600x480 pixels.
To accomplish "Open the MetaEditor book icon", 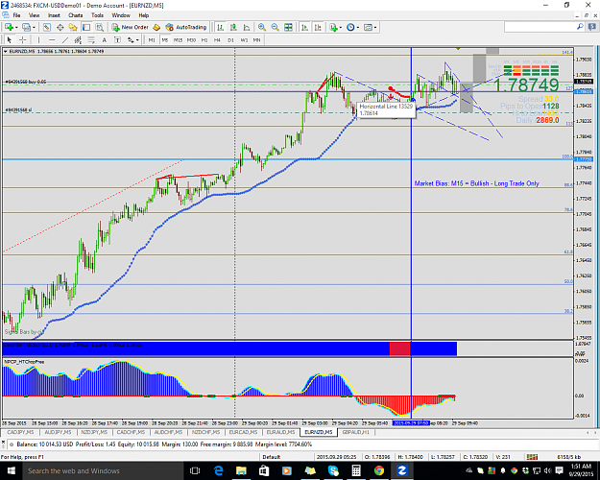I will pyautogui.click(x=156, y=27).
